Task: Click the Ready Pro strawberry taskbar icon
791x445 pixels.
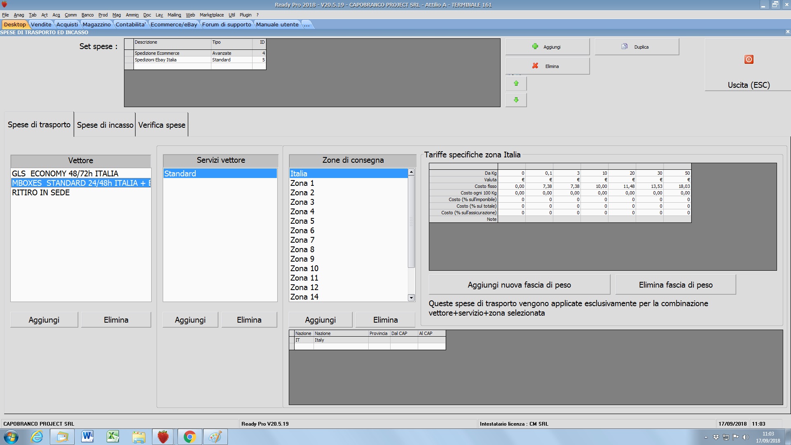Action: point(163,437)
